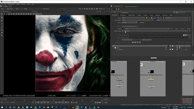The height and width of the screenshot is (109, 194).
Task: Switch to the Motion Blur tab
Action: [132, 15]
